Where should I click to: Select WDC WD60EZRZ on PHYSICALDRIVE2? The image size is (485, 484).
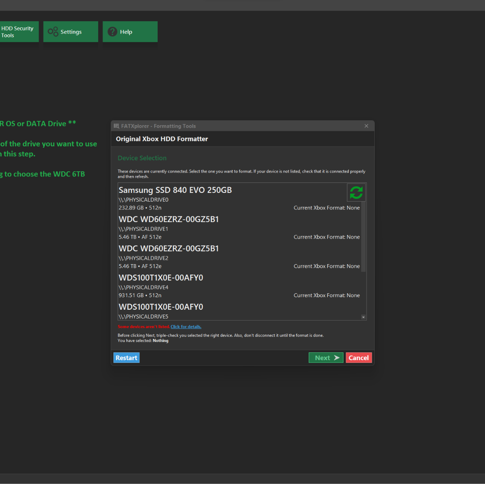[x=239, y=257]
